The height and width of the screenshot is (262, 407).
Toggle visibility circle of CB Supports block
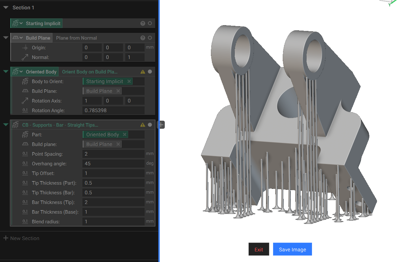point(150,125)
